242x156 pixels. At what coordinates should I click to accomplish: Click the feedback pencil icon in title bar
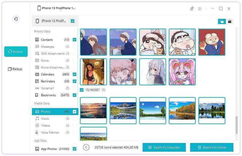192,8
